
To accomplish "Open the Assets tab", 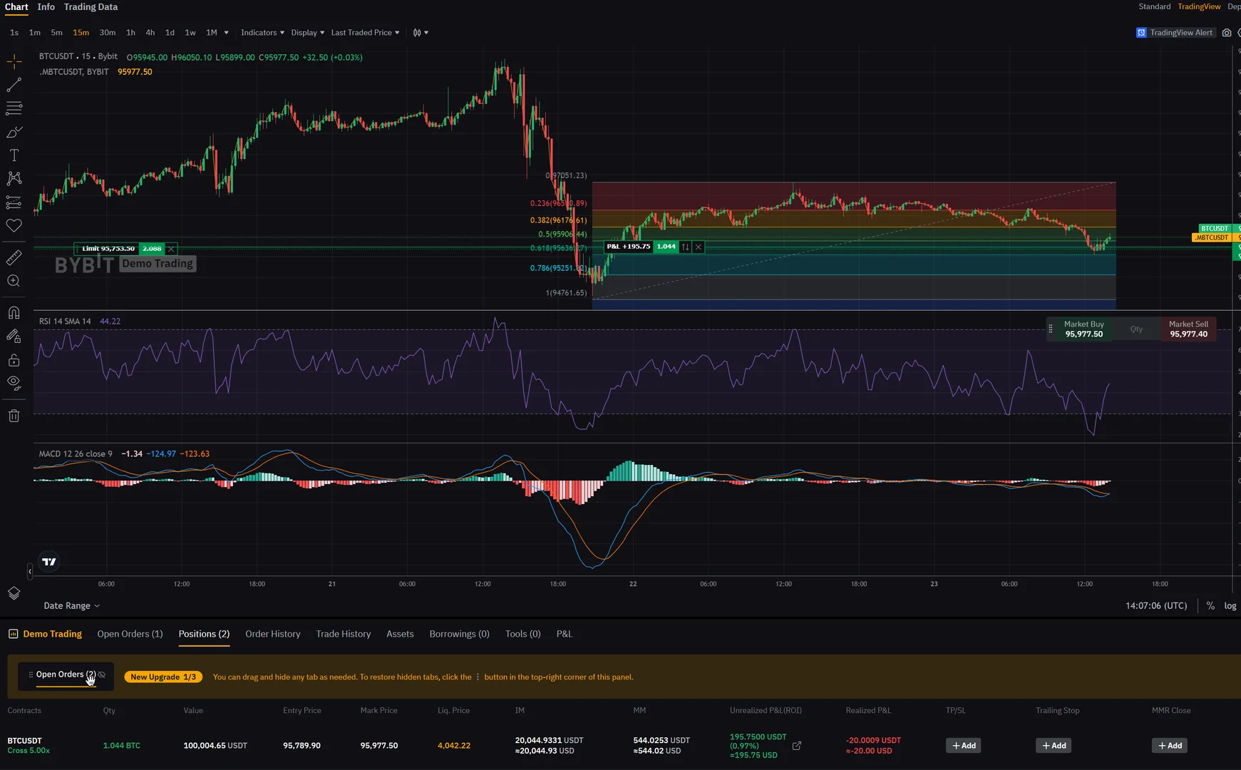I will coord(400,634).
